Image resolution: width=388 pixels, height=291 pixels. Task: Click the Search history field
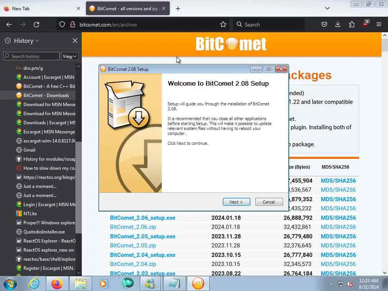[31, 56]
